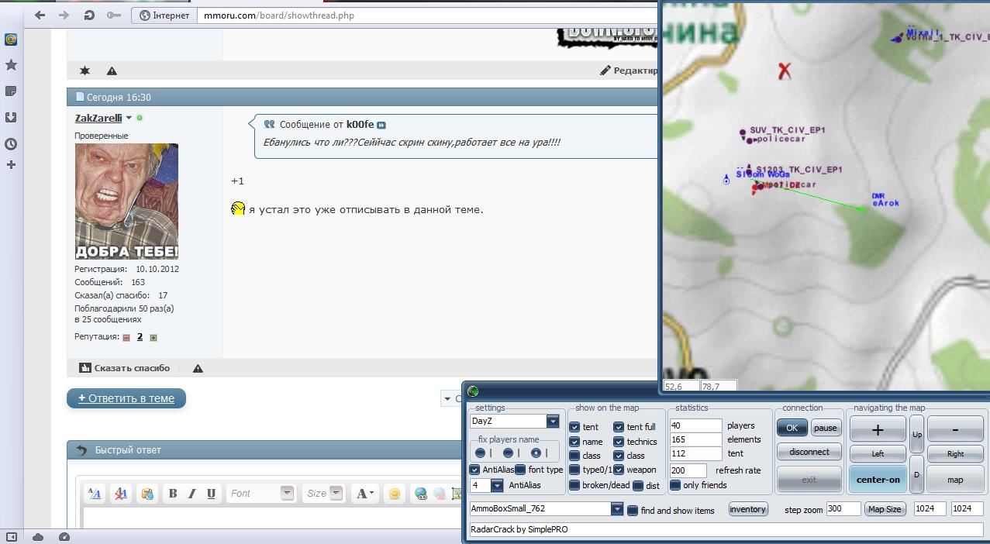This screenshot has width=990, height=544.
Task: Click the star icon below the previous post
Action: pyautogui.click(x=85, y=71)
